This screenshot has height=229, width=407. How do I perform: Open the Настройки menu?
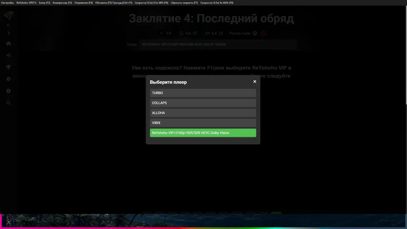[x=8, y=3]
